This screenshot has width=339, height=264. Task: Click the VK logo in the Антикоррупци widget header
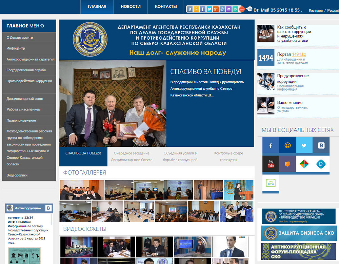pyautogui.click(x=48, y=208)
